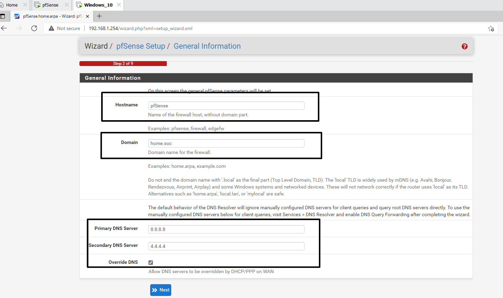This screenshot has height=298, width=503.
Task: Click the Not secure warning icon
Action: [x=51, y=28]
